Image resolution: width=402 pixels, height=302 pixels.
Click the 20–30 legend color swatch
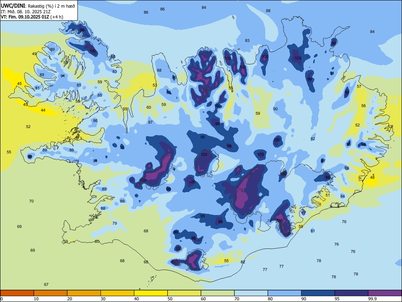(84, 293)
